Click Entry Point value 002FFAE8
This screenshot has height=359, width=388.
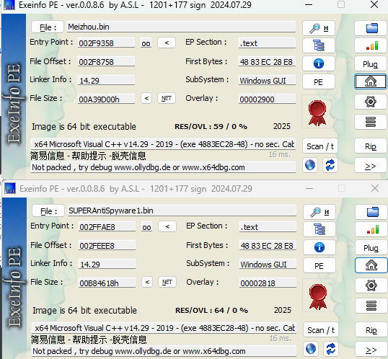pos(107,227)
